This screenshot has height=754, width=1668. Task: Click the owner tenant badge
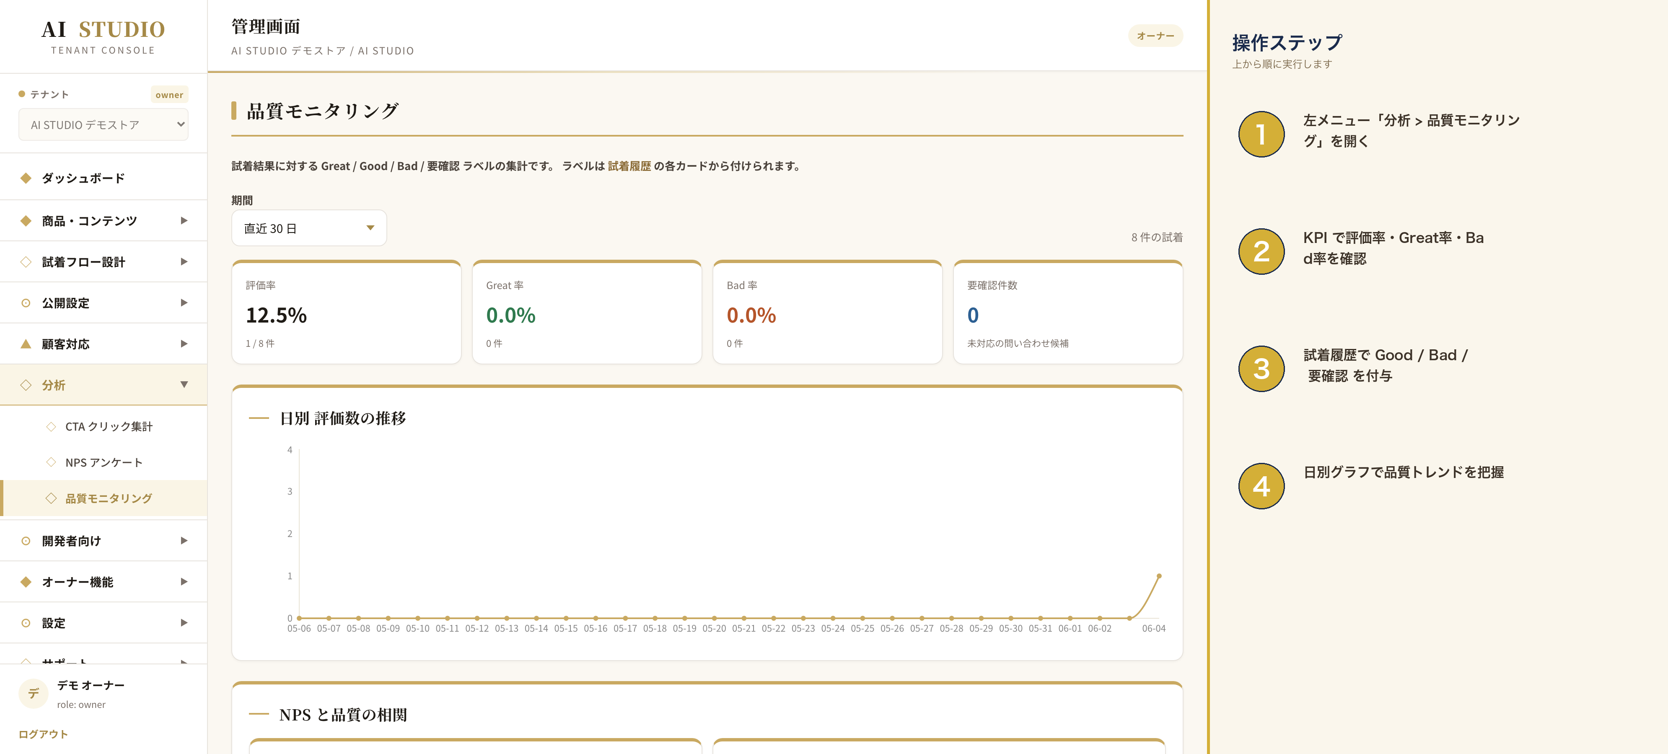point(169,95)
